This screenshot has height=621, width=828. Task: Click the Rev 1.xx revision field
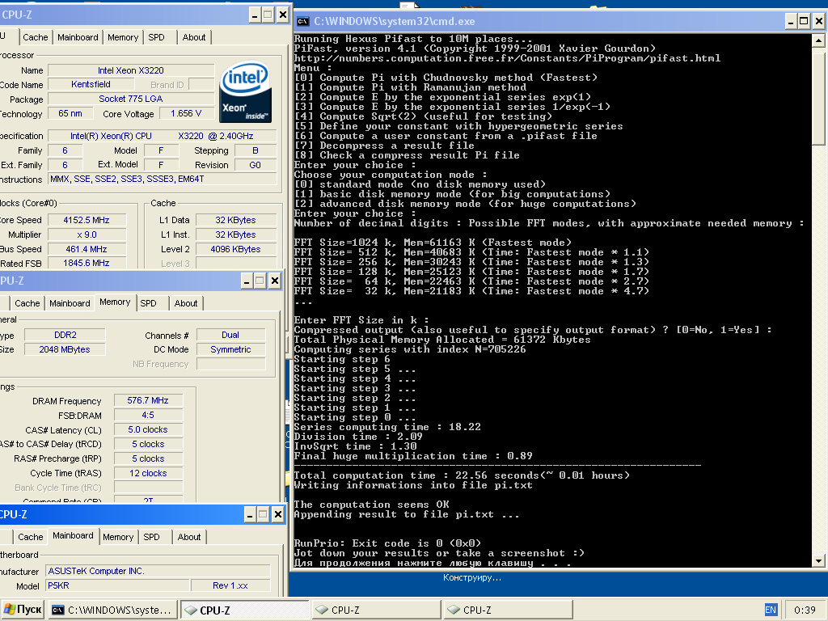pos(230,585)
